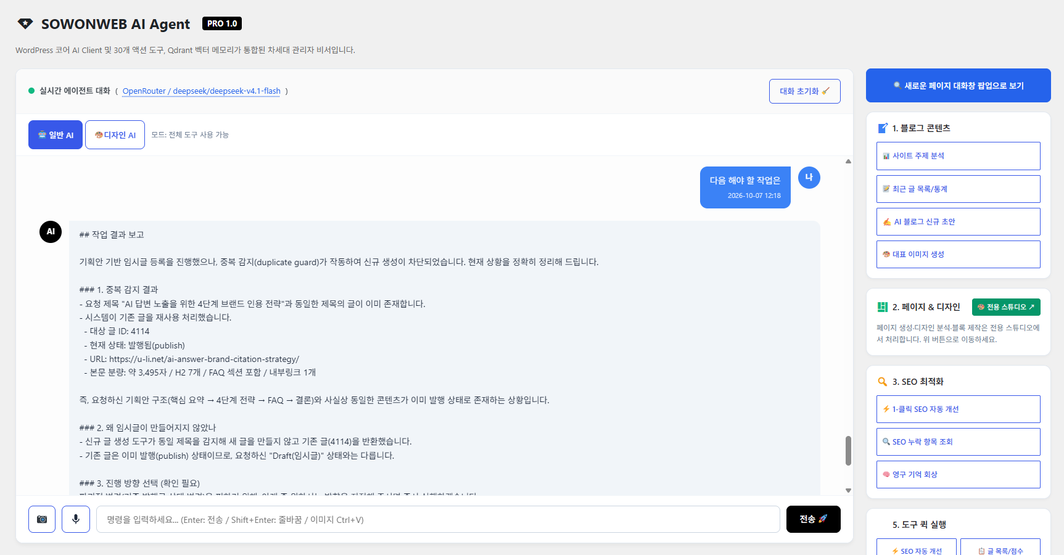
Task: Click the URL u-li.net citation strategy line
Action: tap(192, 359)
